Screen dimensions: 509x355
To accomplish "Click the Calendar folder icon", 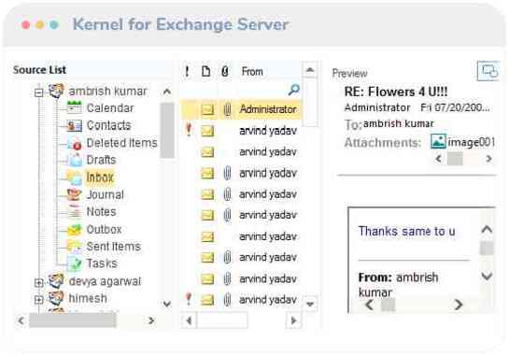I will [75, 107].
